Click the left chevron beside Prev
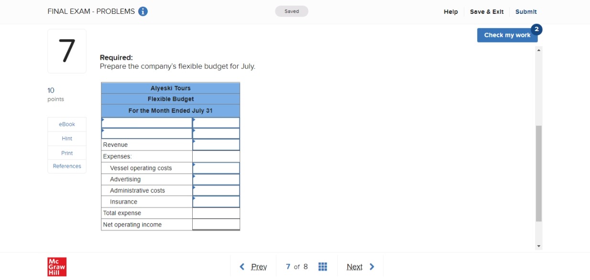 pyautogui.click(x=242, y=267)
